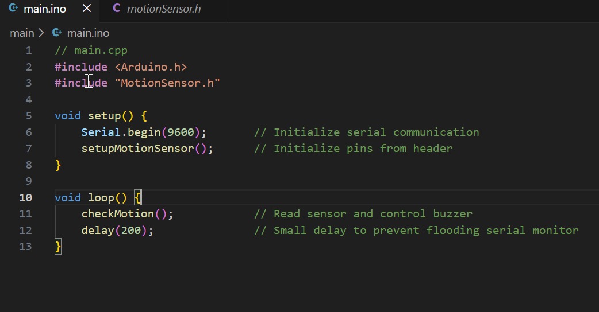Viewport: 599px width, 312px height.
Task: Click the MotionSensor.h include string
Action: pyautogui.click(x=167, y=83)
